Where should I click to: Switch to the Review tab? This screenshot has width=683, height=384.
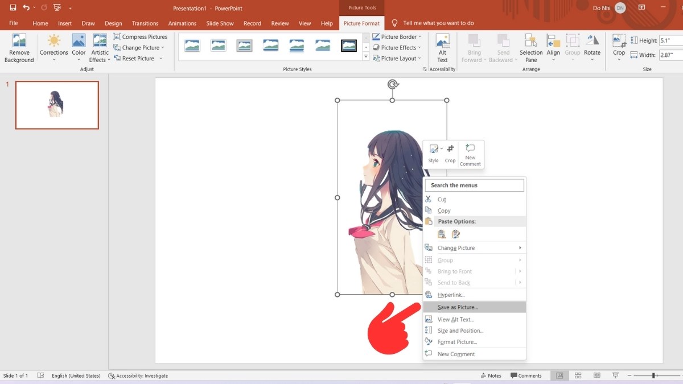pyautogui.click(x=280, y=23)
